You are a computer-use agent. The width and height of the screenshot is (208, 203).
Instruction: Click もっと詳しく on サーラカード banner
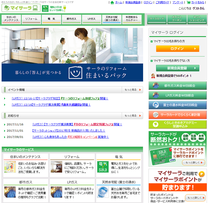coord(193,162)
